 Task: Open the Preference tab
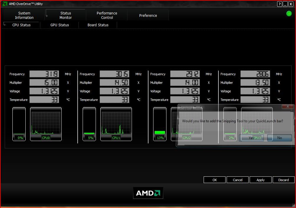coord(148,15)
